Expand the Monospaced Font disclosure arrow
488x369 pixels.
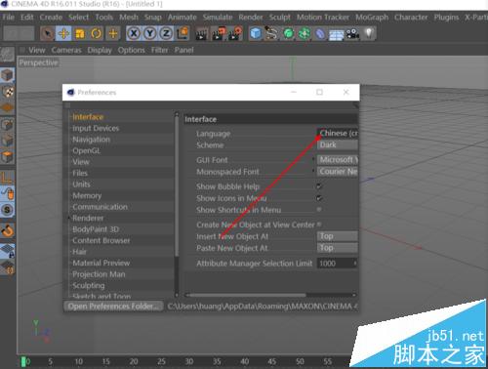(313, 171)
